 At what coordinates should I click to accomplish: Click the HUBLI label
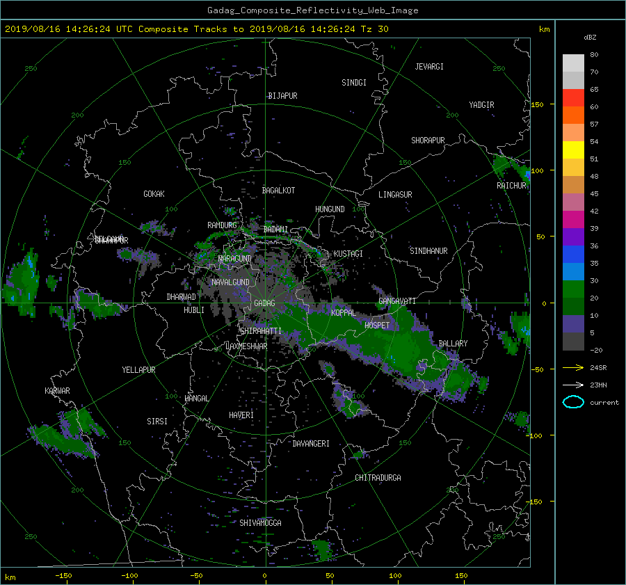pos(194,310)
